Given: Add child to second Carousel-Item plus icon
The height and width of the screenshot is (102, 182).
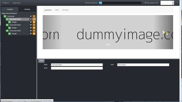Looking at the screenshot, I should [x=31, y=25].
